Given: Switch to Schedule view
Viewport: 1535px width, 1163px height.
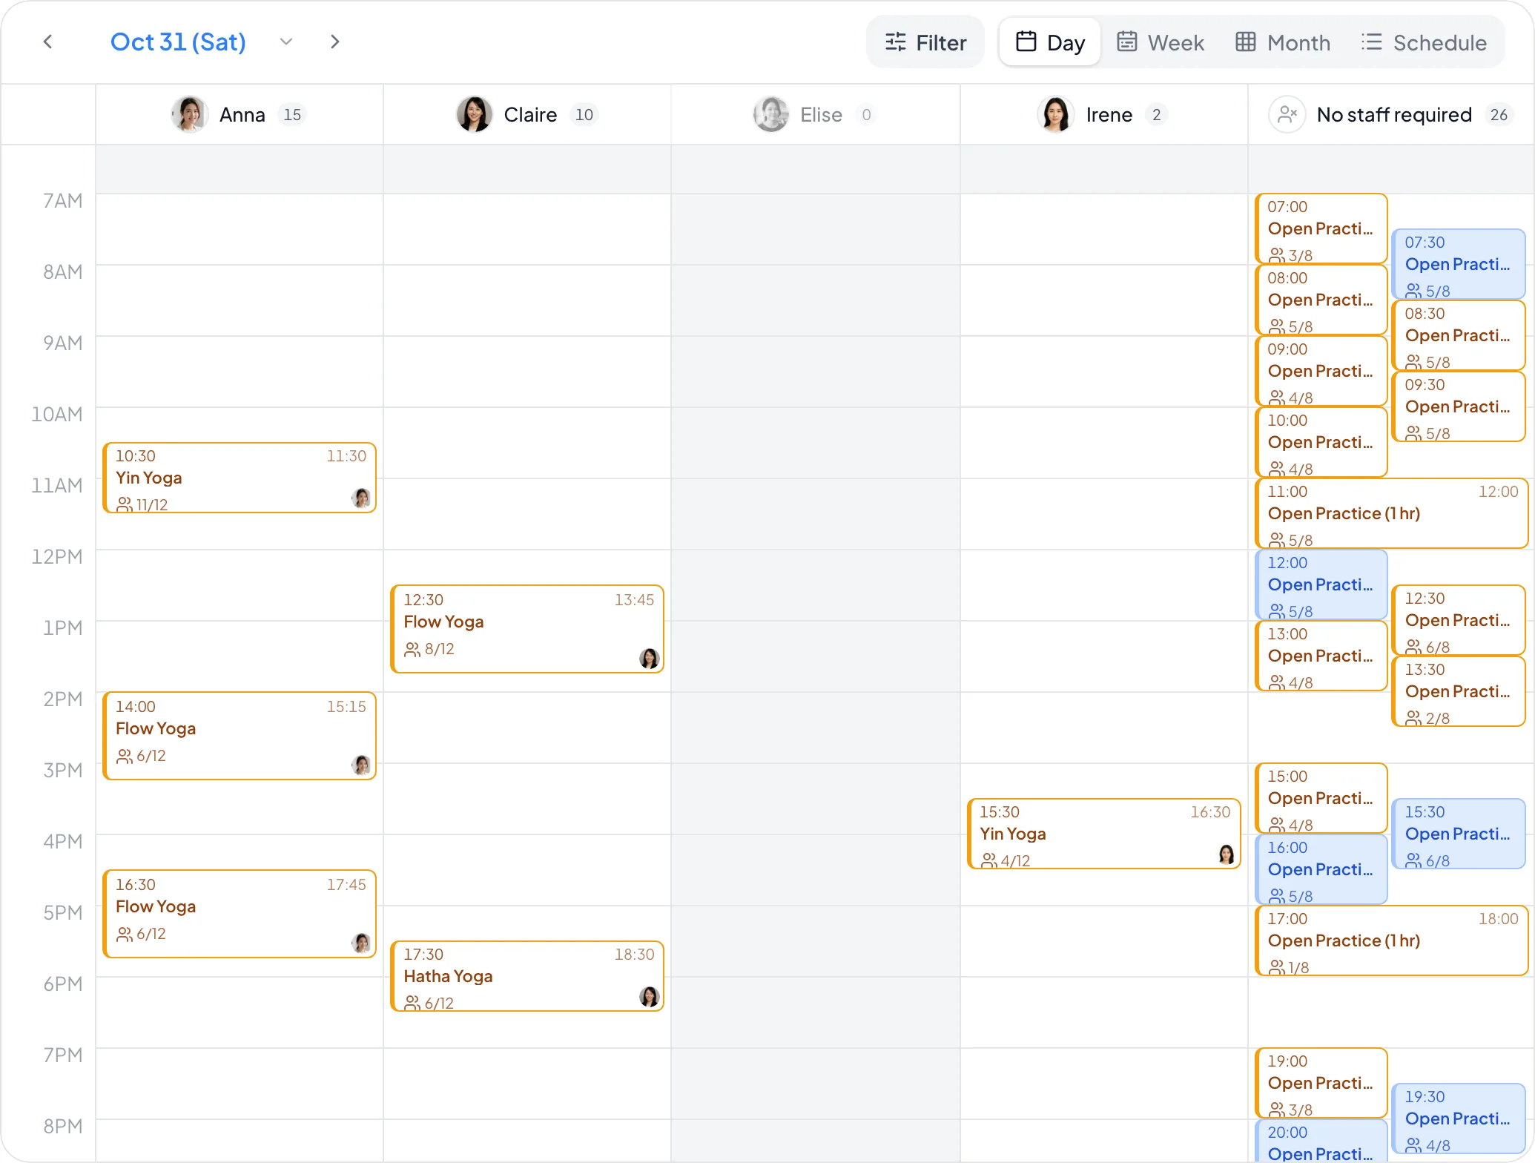Looking at the screenshot, I should pos(1424,42).
